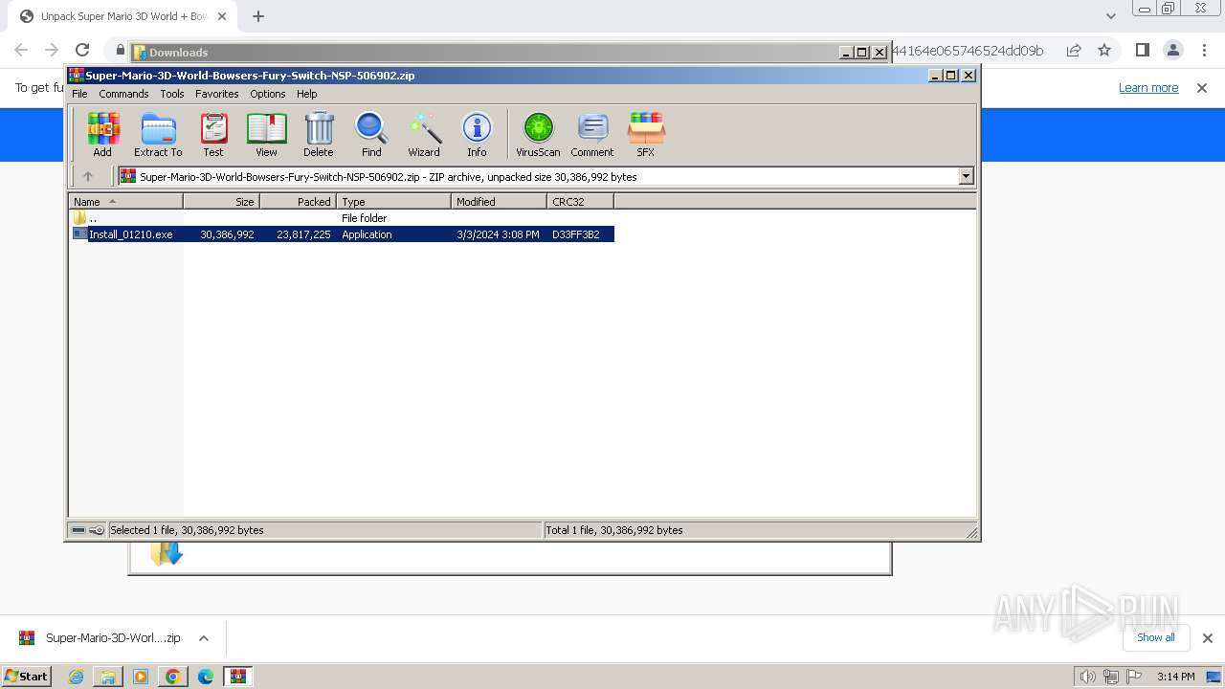This screenshot has width=1225, height=689.
Task: Open the File menu in WinRAR
Action: coord(79,94)
